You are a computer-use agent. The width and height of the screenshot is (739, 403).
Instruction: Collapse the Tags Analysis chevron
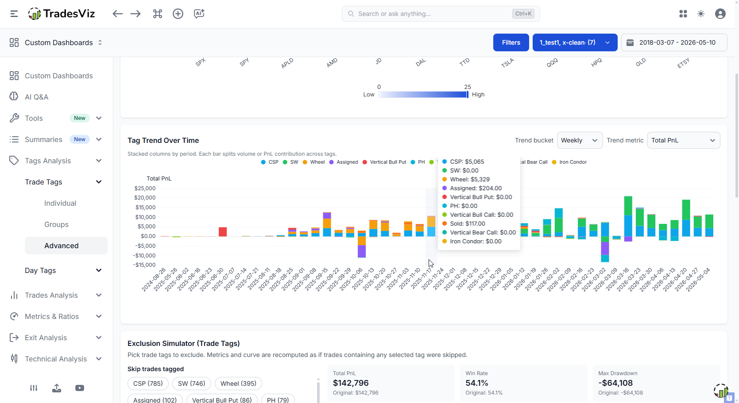point(99,161)
